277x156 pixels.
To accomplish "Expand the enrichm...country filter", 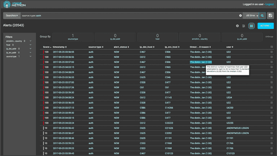I will (x=30, y=41).
